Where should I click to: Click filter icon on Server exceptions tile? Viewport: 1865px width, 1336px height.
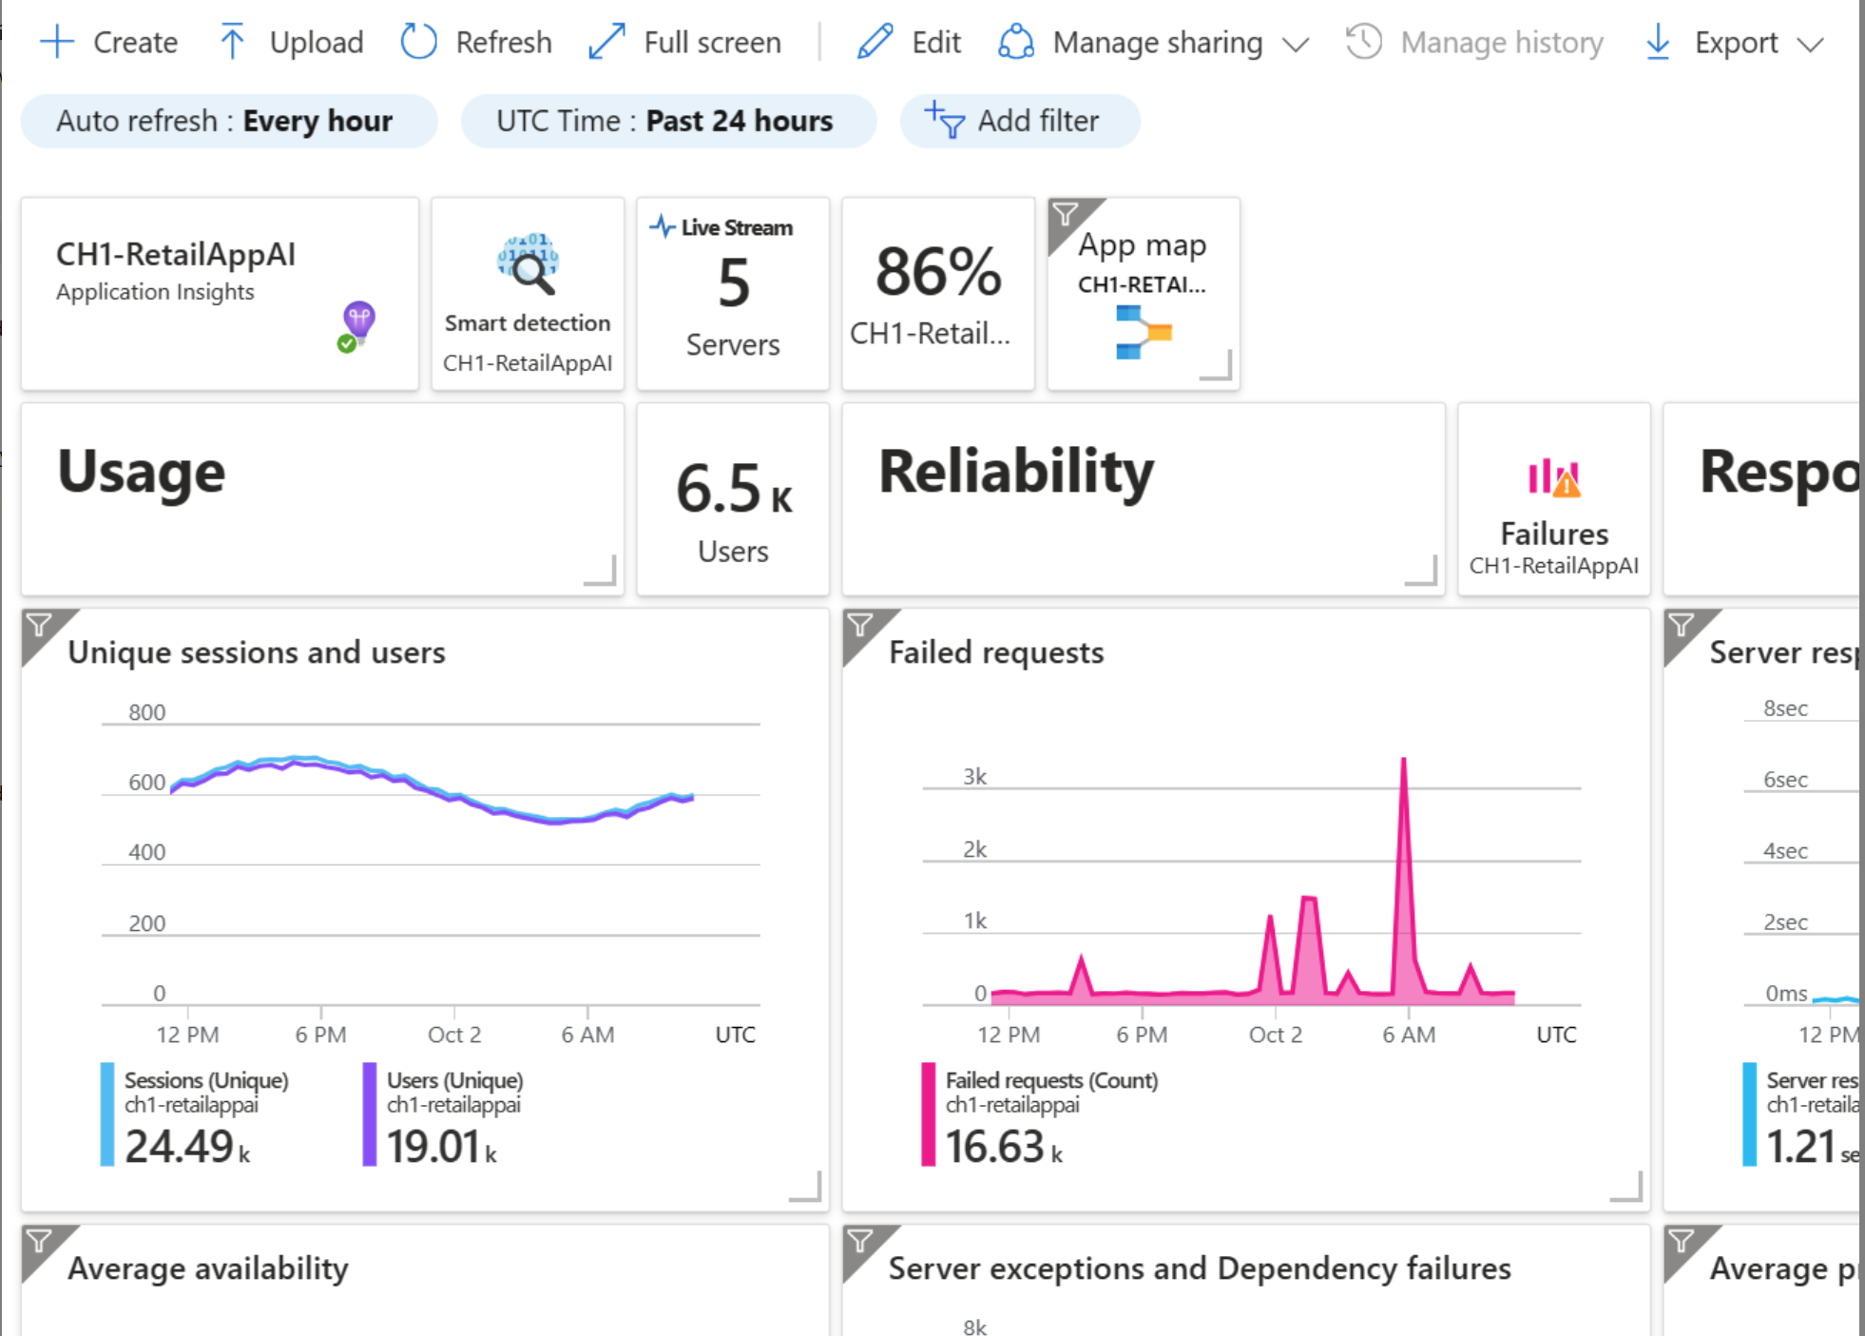pyautogui.click(x=860, y=1241)
